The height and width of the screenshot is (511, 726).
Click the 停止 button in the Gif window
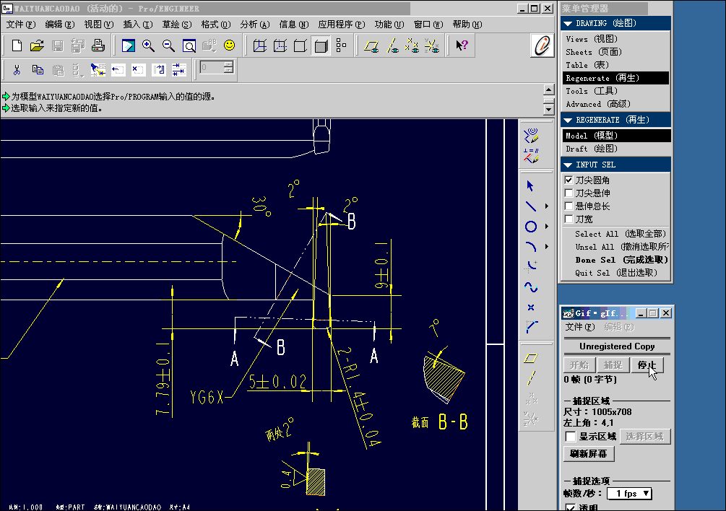pos(647,365)
